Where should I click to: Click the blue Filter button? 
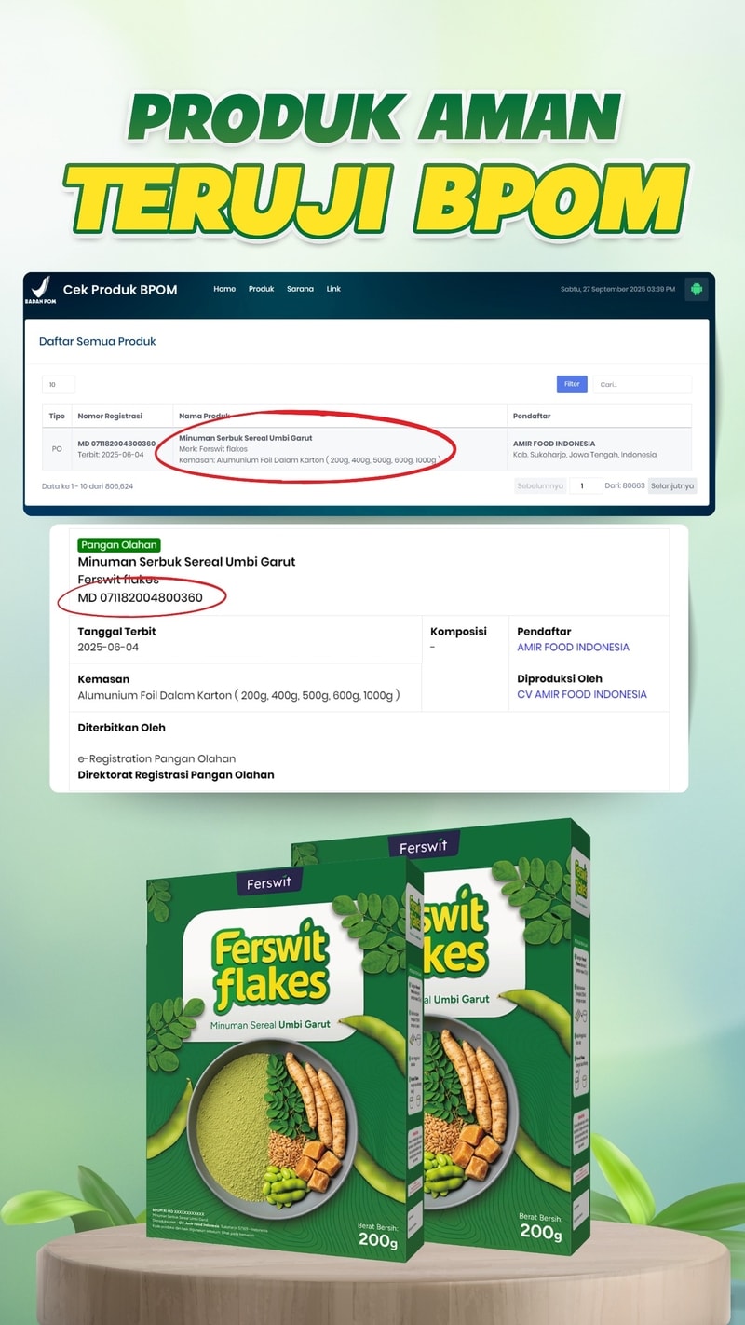[x=572, y=384]
